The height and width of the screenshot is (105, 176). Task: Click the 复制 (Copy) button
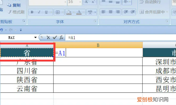click(14, 5)
